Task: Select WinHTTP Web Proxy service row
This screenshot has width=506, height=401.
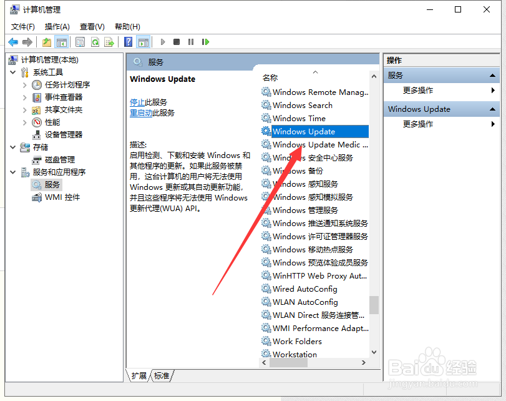Action: pyautogui.click(x=314, y=275)
